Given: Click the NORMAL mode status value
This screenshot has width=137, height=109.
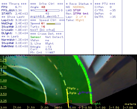Looking at the screenshot, I should click(x=79, y=7).
